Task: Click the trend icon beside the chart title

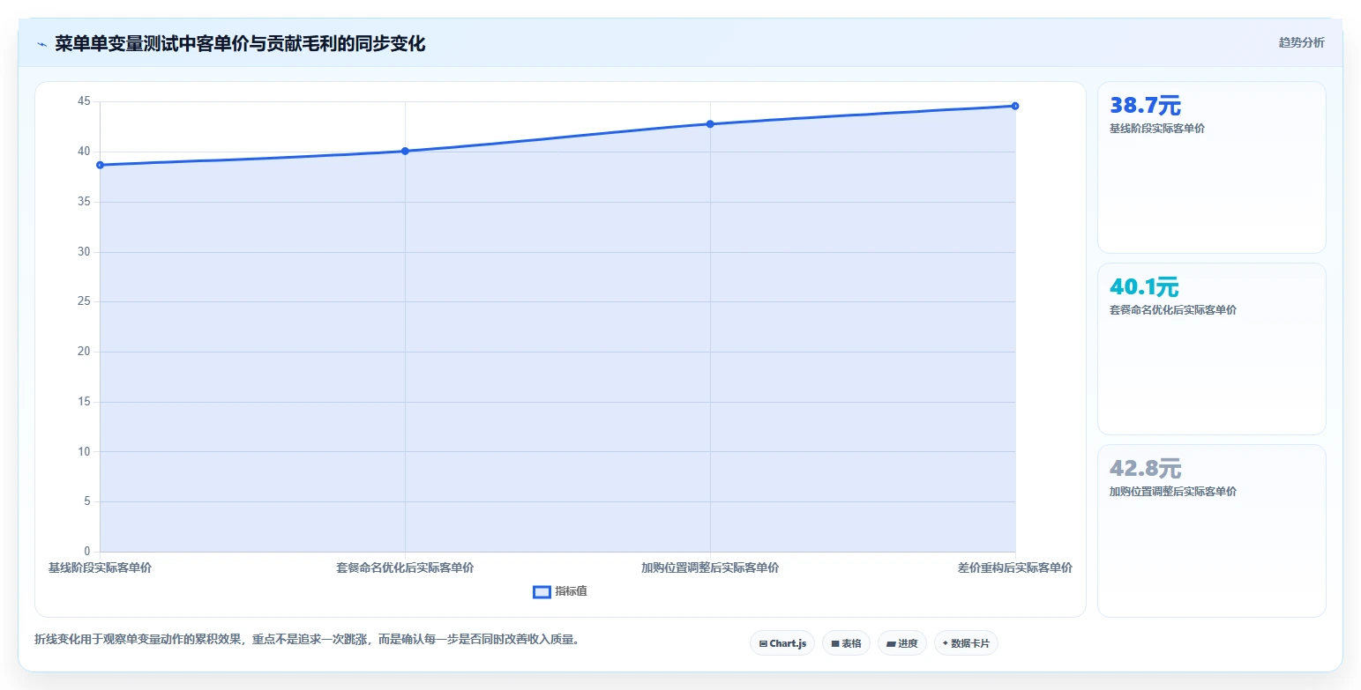Action: pyautogui.click(x=41, y=44)
